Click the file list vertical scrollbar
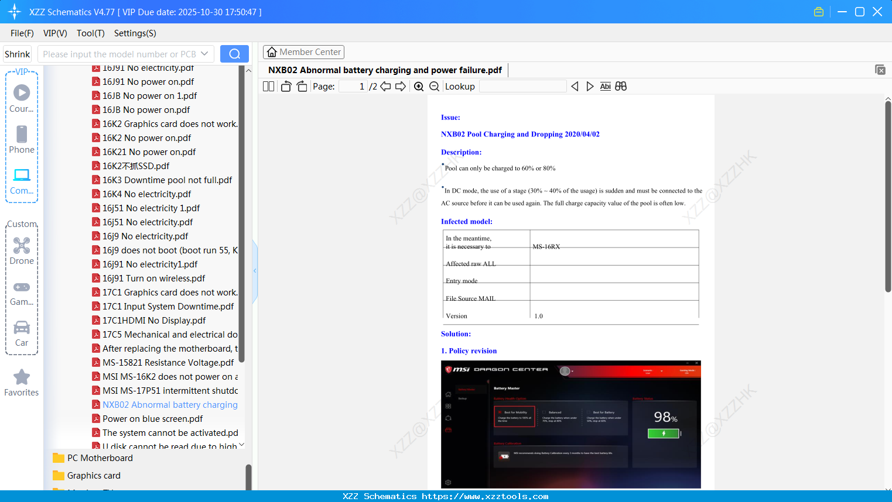The image size is (892, 502). [x=241, y=214]
